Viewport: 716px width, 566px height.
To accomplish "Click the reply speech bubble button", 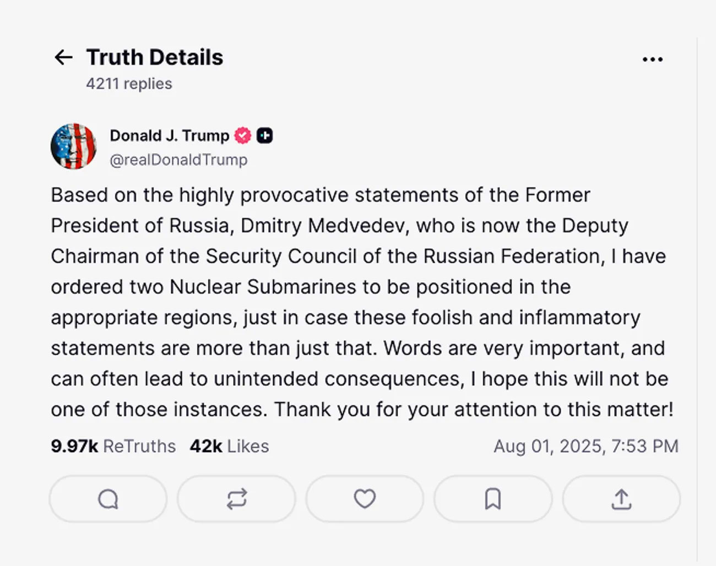I will pyautogui.click(x=108, y=499).
